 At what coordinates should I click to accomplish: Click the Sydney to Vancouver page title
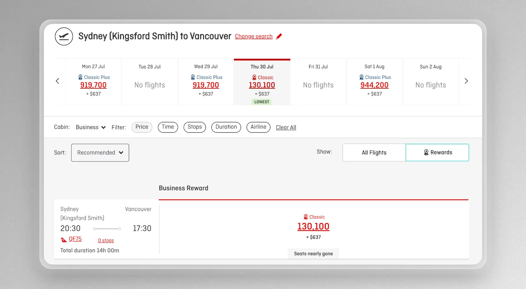coord(155,36)
